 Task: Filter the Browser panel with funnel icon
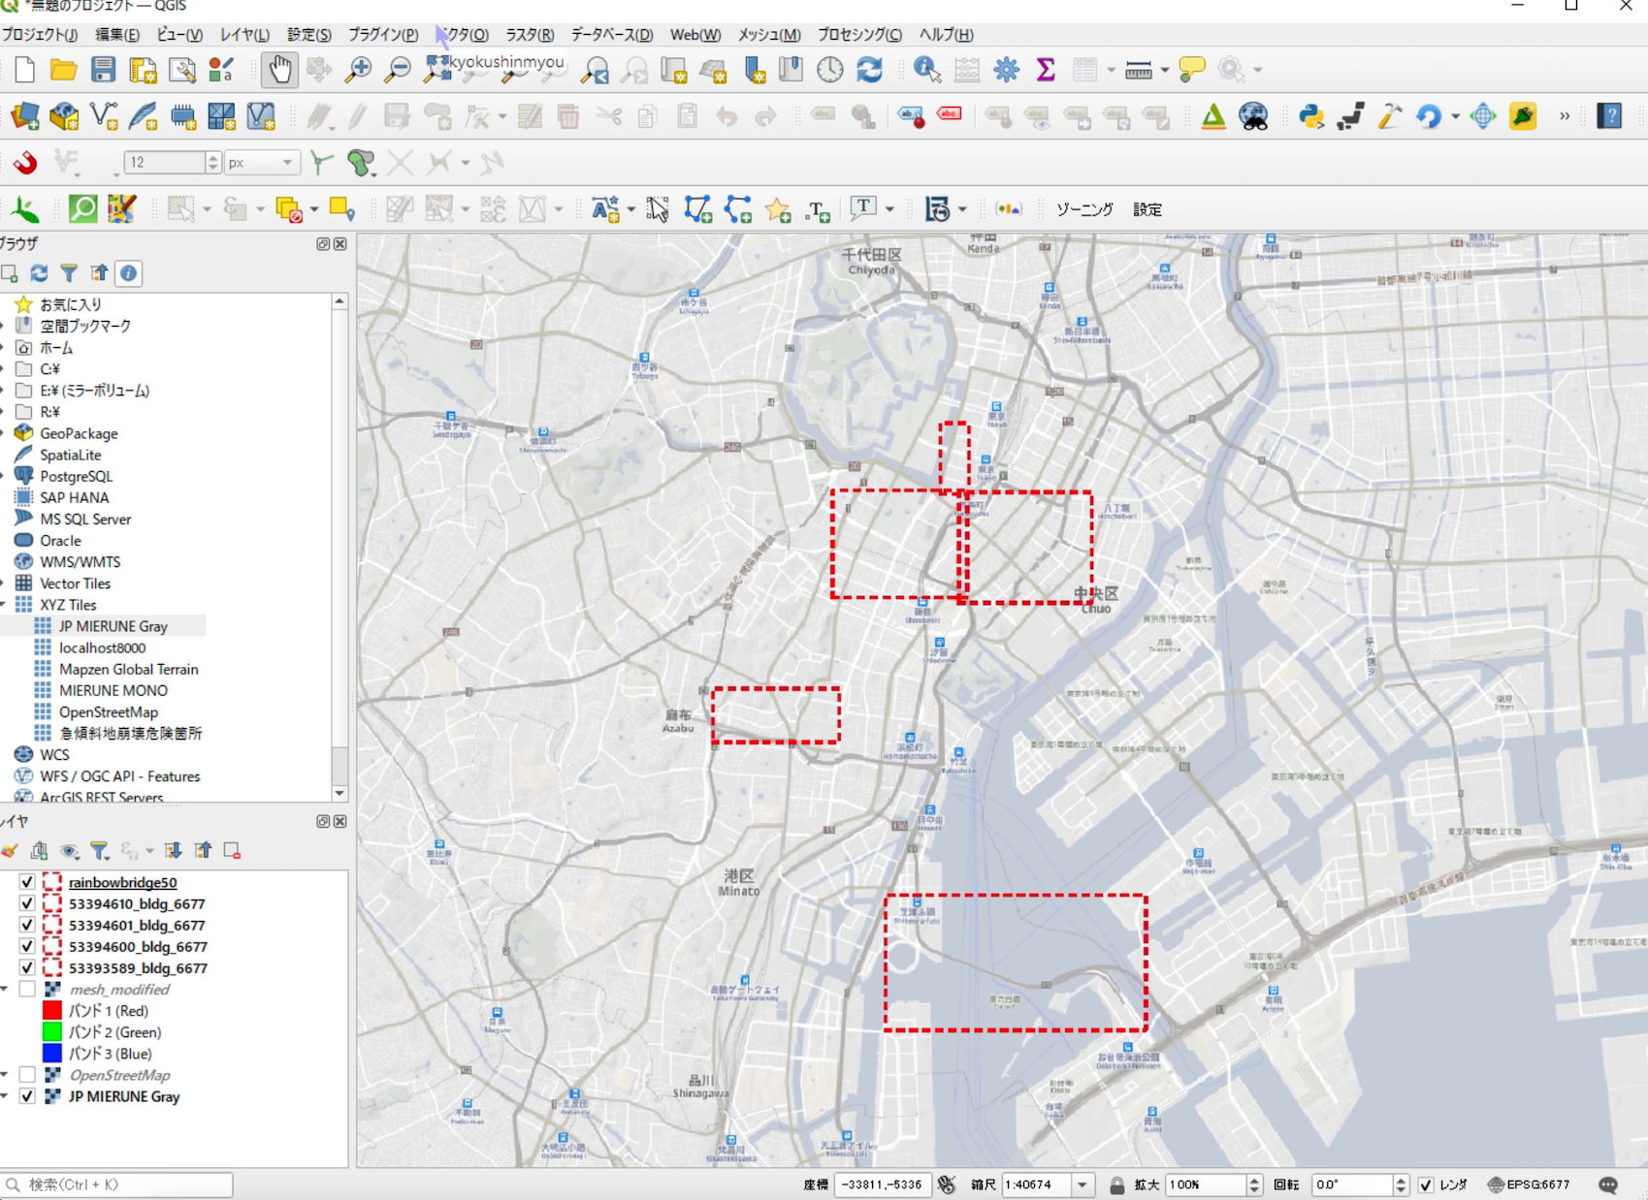point(69,273)
